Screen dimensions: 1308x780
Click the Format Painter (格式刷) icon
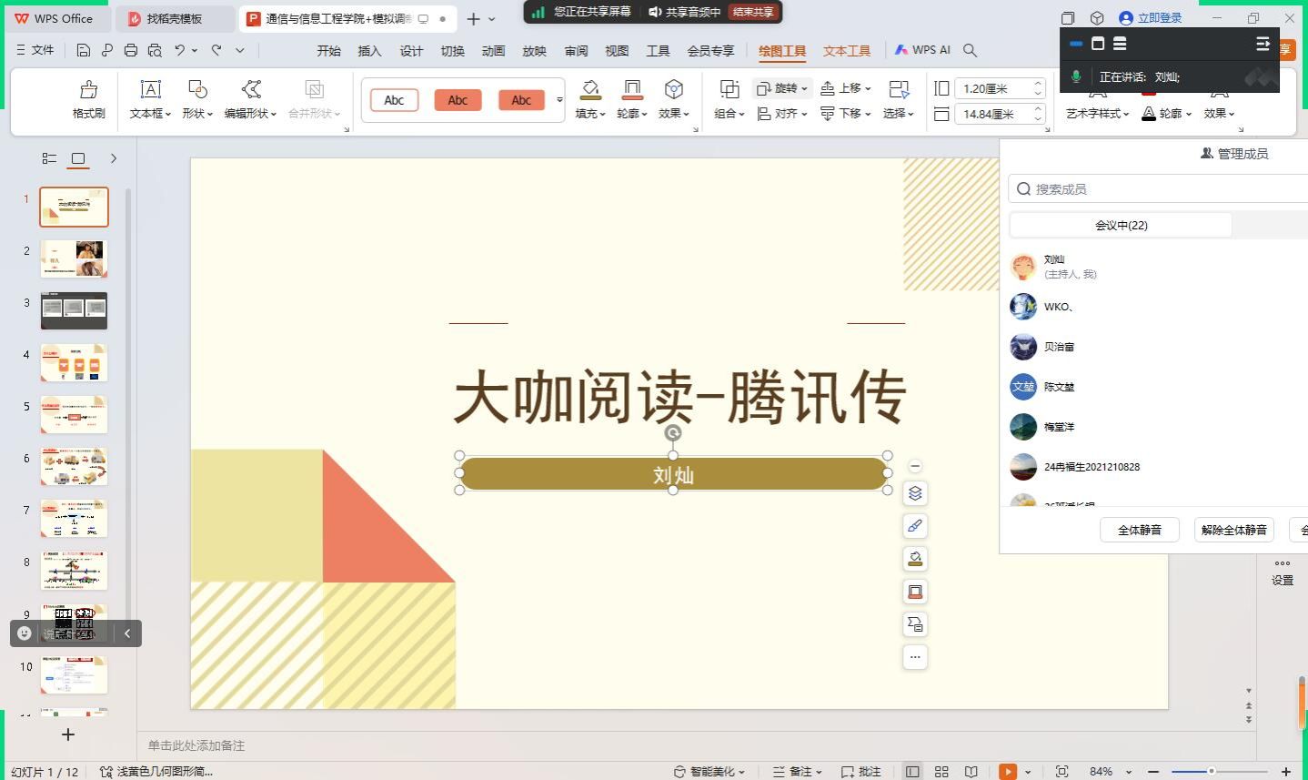(88, 90)
